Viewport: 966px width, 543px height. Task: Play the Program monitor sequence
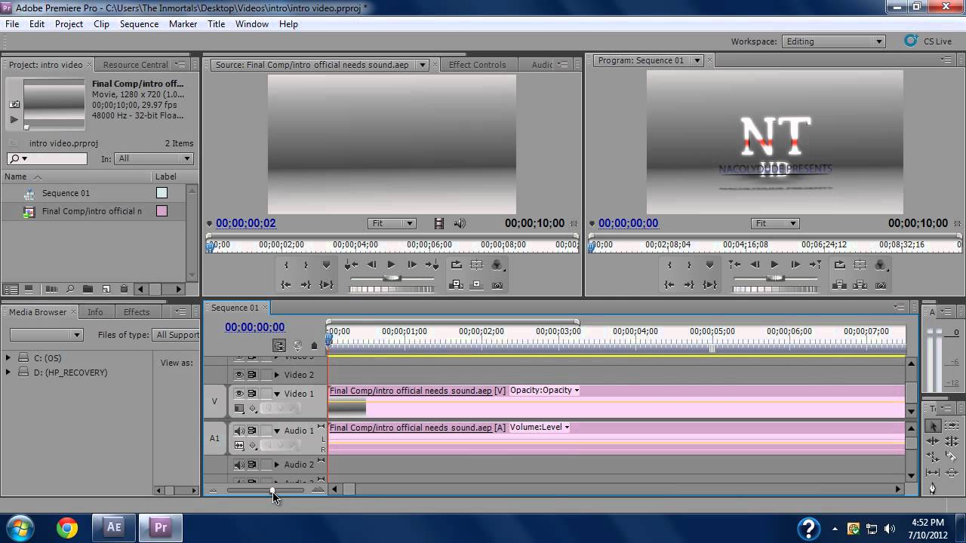tap(774, 265)
